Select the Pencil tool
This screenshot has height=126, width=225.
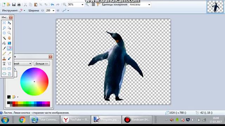(x=4, y=54)
